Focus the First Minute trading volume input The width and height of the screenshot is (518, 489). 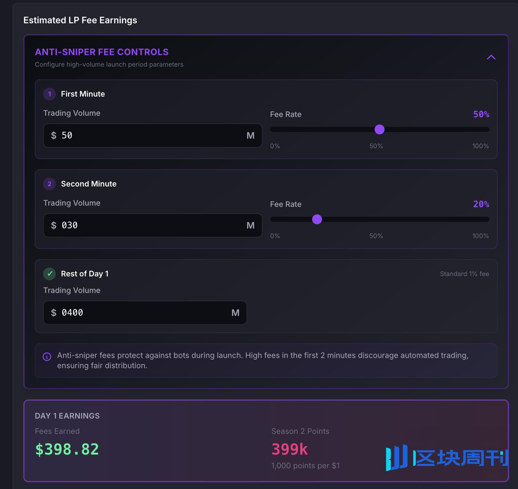tap(150, 135)
